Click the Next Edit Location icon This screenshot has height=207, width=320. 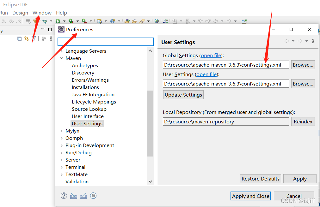(208, 21)
